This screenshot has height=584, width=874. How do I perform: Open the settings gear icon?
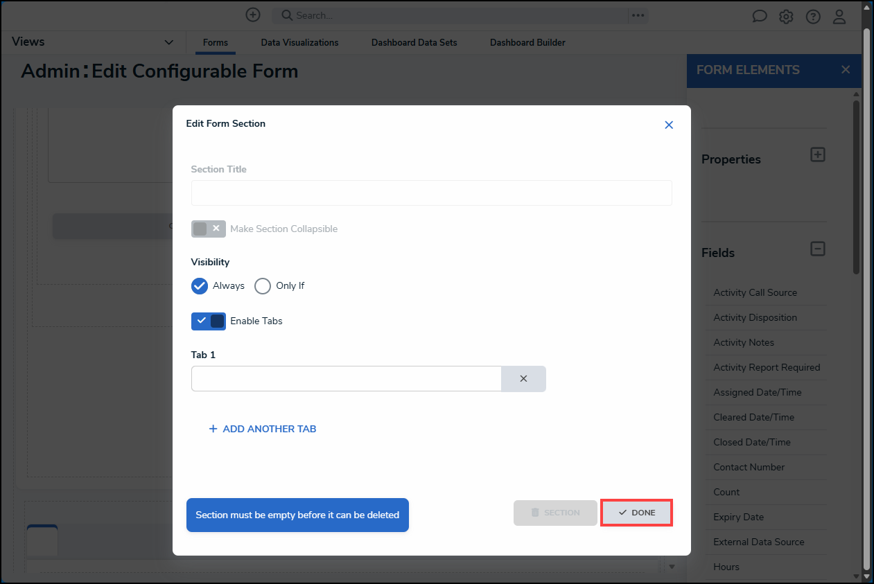tap(786, 16)
